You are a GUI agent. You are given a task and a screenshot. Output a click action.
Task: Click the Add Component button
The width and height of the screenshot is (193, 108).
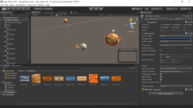pyautogui.click(x=166, y=94)
